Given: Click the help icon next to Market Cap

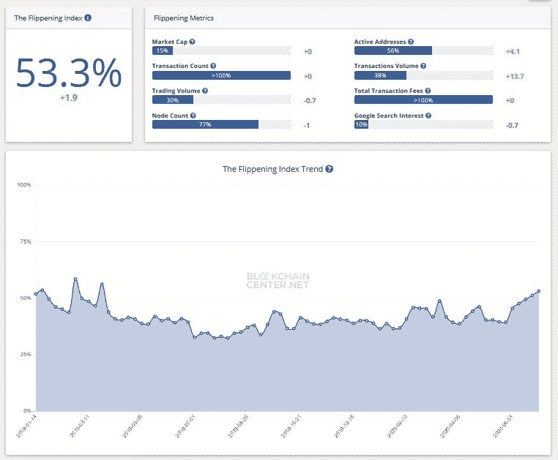Looking at the screenshot, I should click(x=192, y=42).
